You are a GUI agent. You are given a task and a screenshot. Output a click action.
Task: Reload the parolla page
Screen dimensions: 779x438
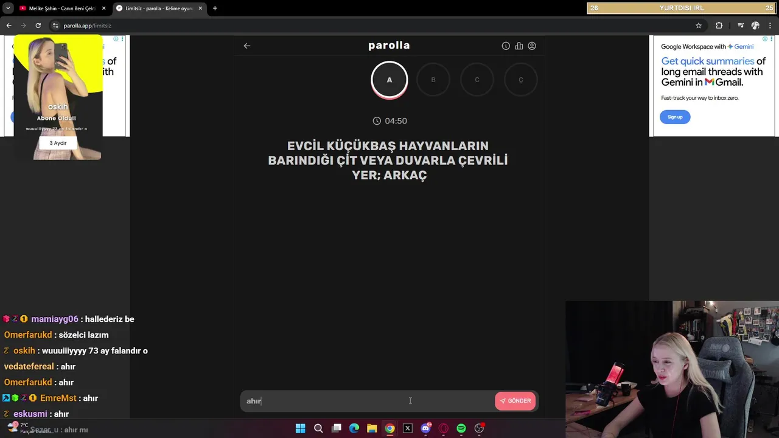[38, 26]
